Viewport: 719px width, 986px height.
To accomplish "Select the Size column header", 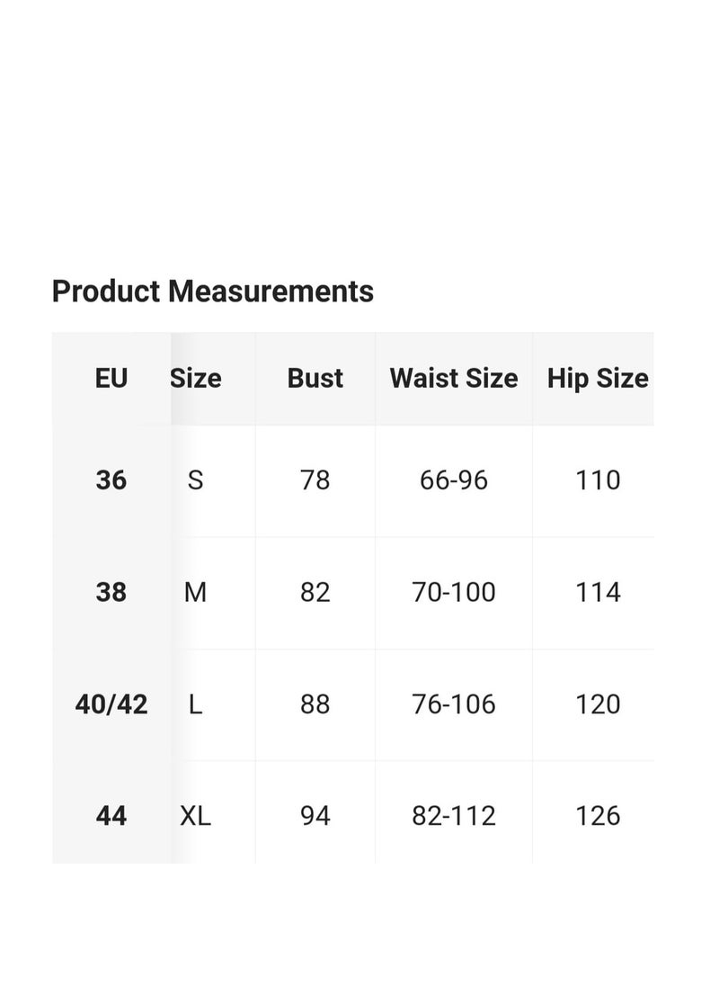I will 195,379.
